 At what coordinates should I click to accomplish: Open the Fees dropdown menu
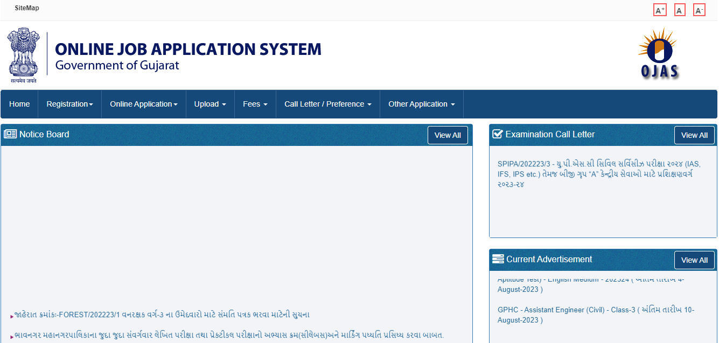coord(255,104)
